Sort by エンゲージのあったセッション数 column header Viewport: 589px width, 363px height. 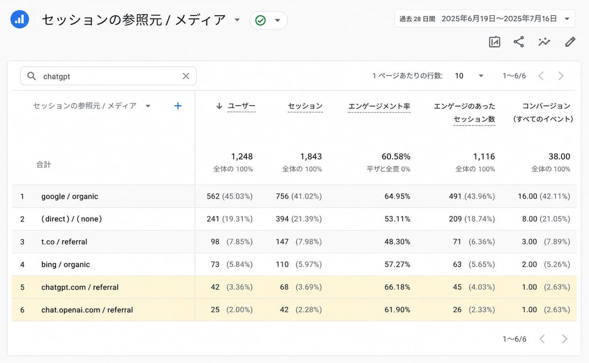(464, 112)
